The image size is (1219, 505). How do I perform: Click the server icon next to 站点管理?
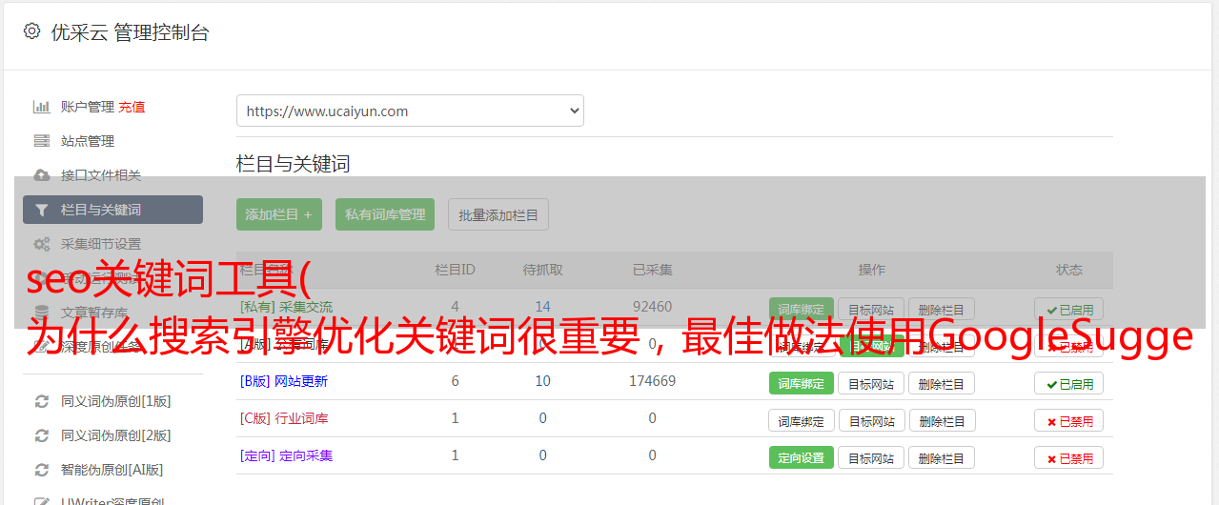[41, 141]
